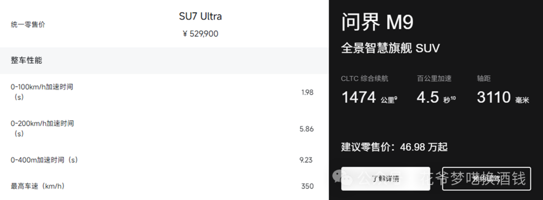
Task: Select the SU7 Ultra model title
Action: (x=201, y=16)
